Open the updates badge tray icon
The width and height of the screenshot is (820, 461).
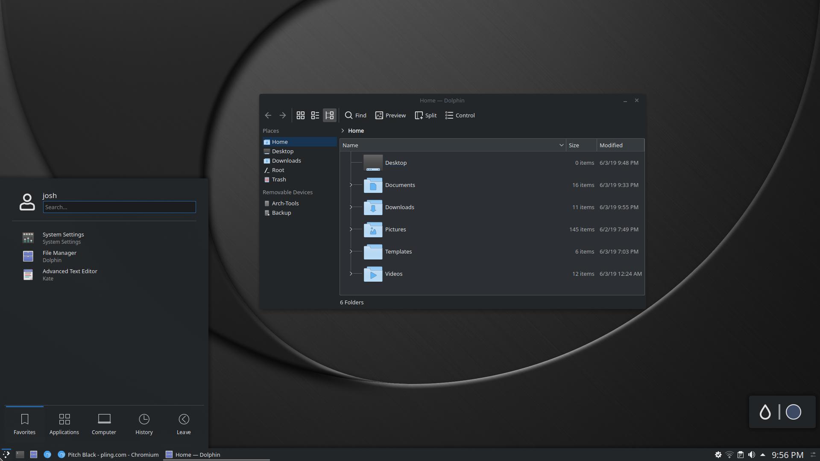pyautogui.click(x=718, y=455)
